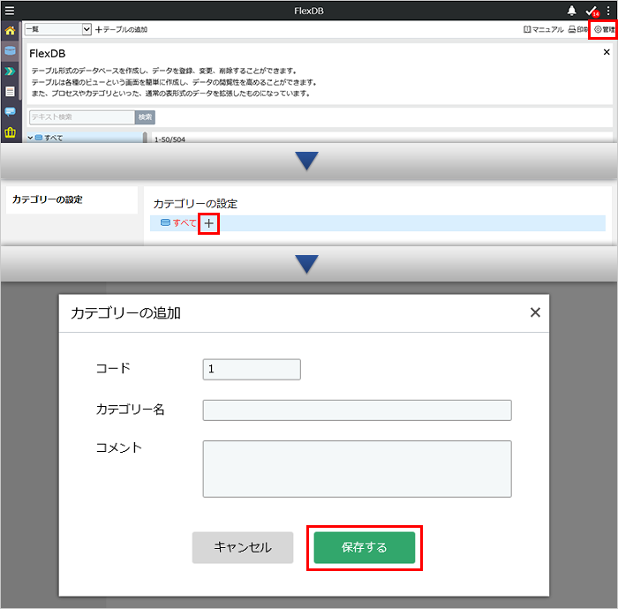Click the カテゴリー名 input field

(x=357, y=410)
